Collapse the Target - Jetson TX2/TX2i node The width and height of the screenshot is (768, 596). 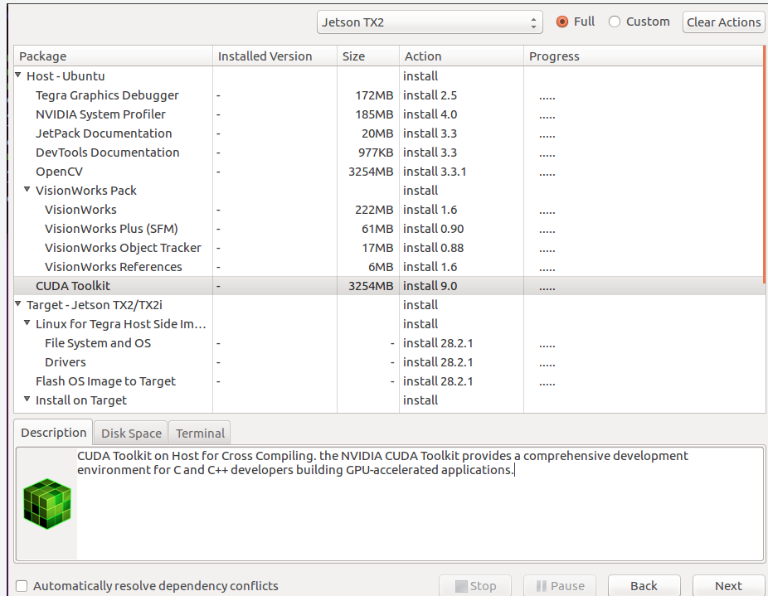[18, 303]
